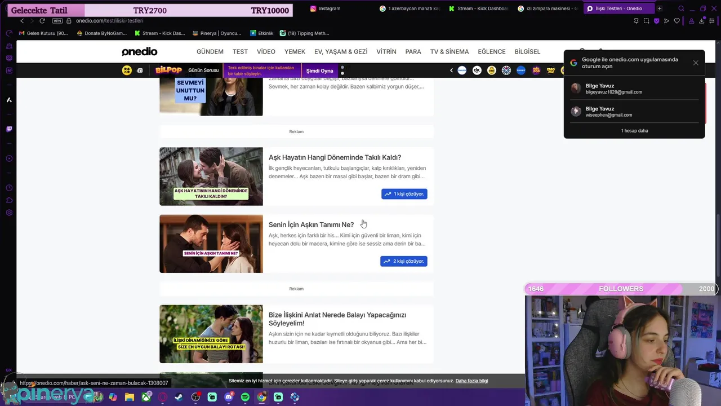
Task: Open the EĞLENCE menu
Action: coord(492,51)
